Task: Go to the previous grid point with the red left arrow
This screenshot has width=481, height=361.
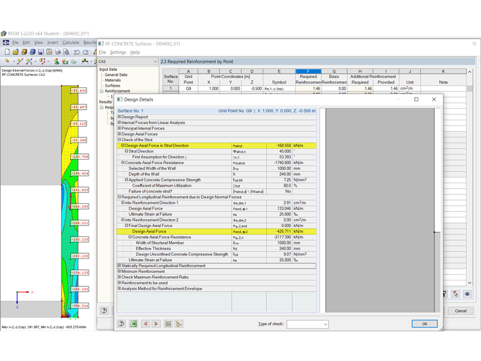Action: pyautogui.click(x=146, y=324)
